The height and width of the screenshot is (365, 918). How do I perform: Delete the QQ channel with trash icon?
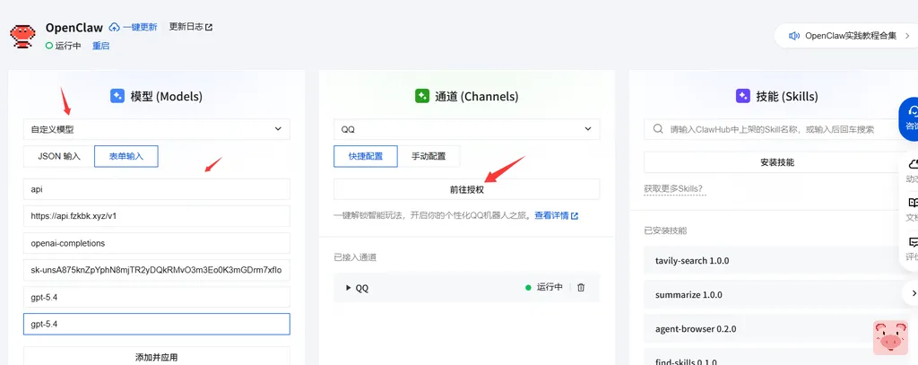581,288
